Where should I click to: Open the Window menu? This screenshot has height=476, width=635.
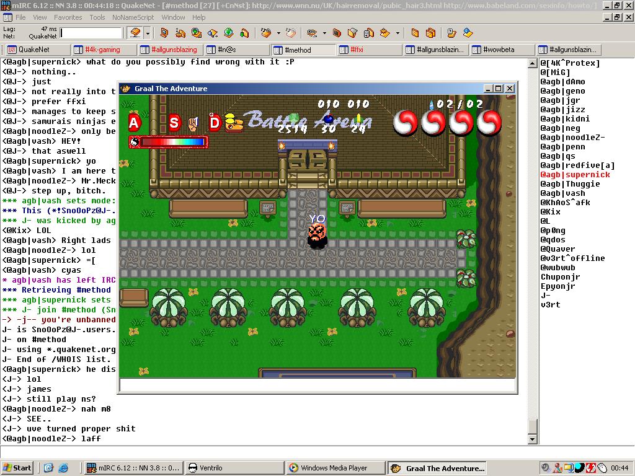174,17
